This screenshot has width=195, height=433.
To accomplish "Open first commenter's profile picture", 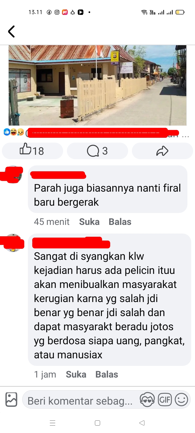I will [x=13, y=175].
